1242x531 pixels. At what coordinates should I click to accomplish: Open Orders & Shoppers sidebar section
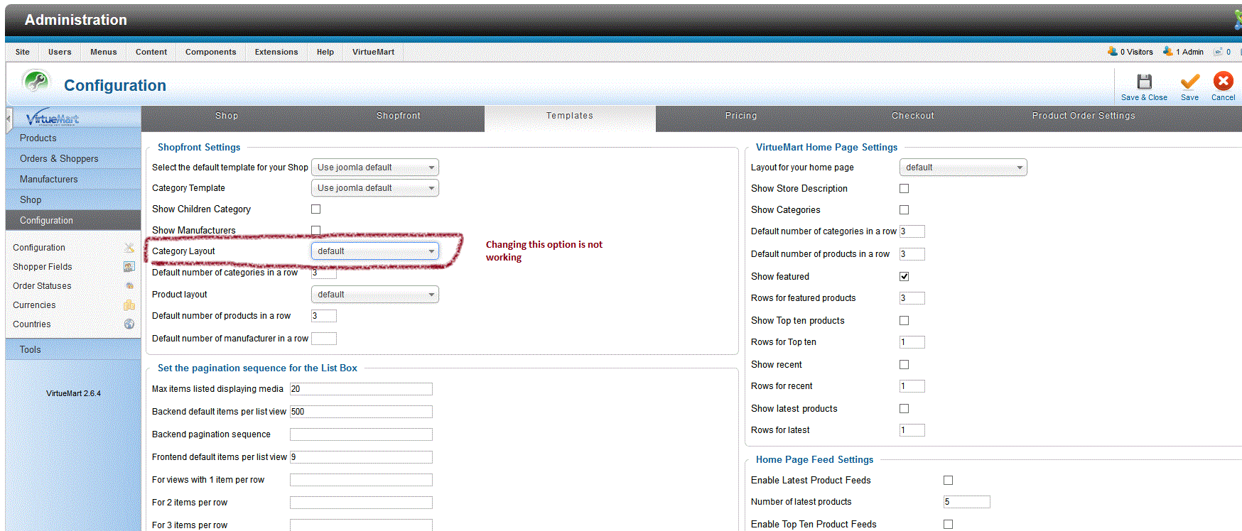73,159
